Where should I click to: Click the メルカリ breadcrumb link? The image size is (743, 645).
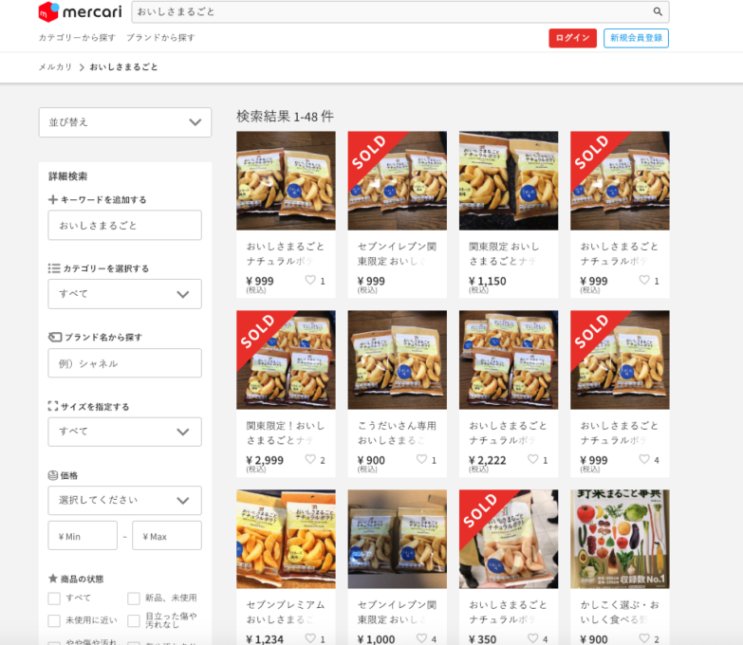click(55, 67)
